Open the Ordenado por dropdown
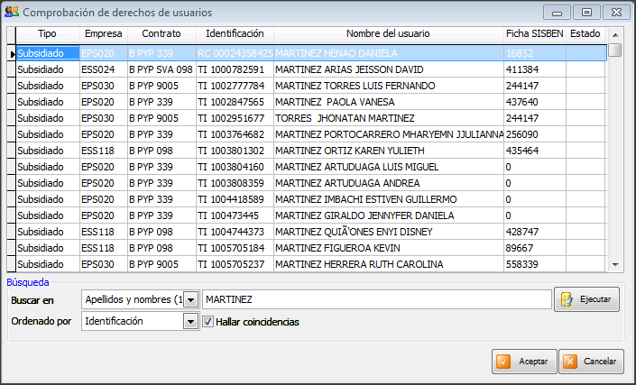Viewport: 636px width, 385px height. click(190, 322)
